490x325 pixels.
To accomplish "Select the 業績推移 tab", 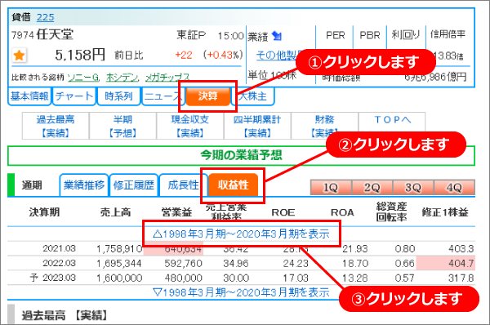I will 84,185.
